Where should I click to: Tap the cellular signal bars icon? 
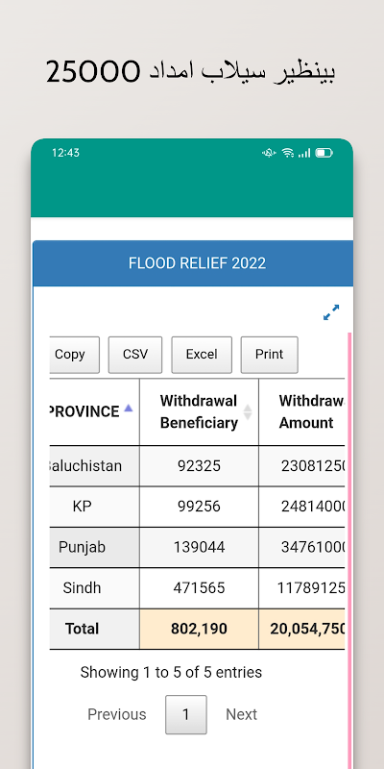[x=304, y=153]
